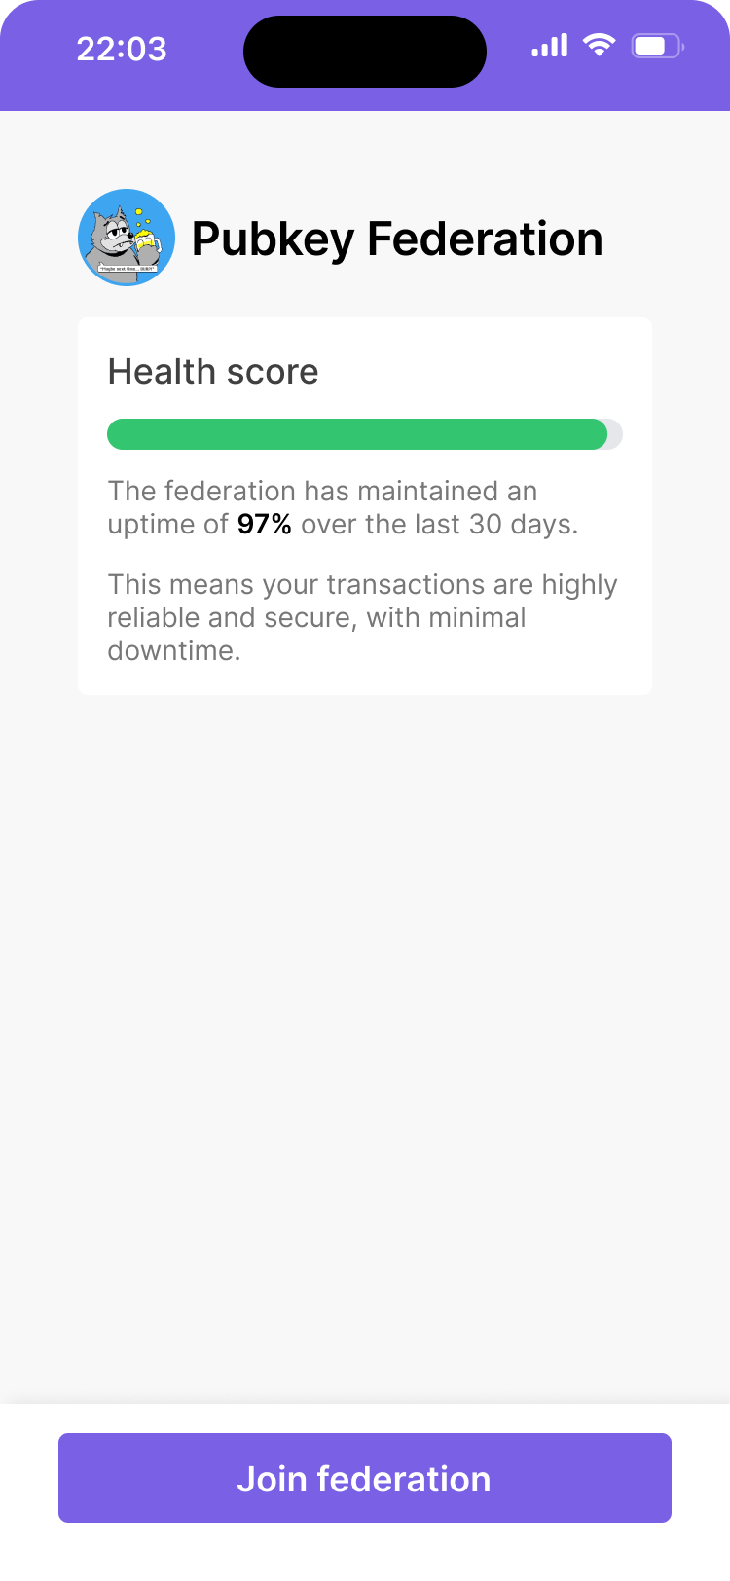Tap the Wi-Fi status icon
Image resolution: width=730 pixels, height=1581 pixels.
pyautogui.click(x=599, y=45)
